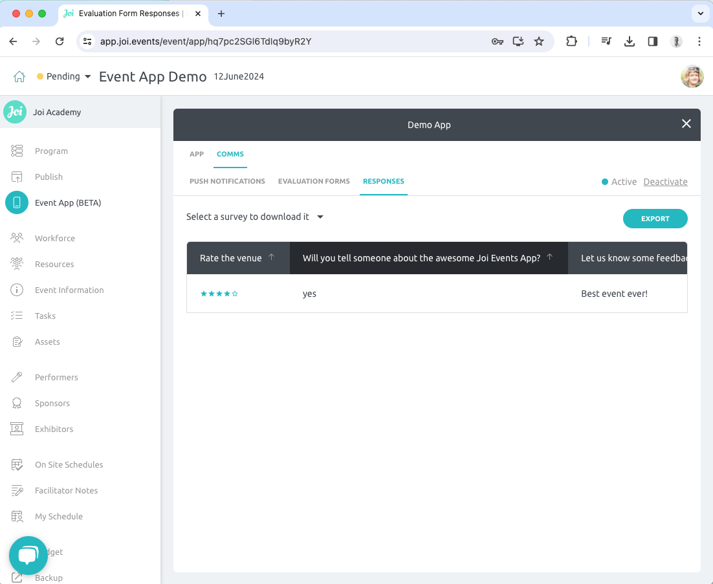
Task: Bookmark this page with star icon
Action: [x=539, y=41]
